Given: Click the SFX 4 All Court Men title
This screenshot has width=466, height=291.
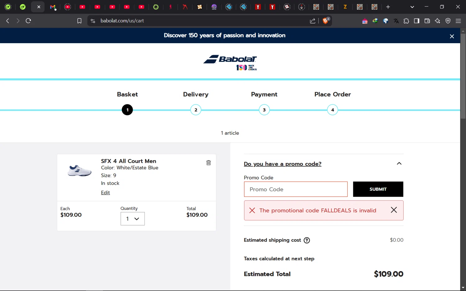Looking at the screenshot, I should tap(129, 161).
